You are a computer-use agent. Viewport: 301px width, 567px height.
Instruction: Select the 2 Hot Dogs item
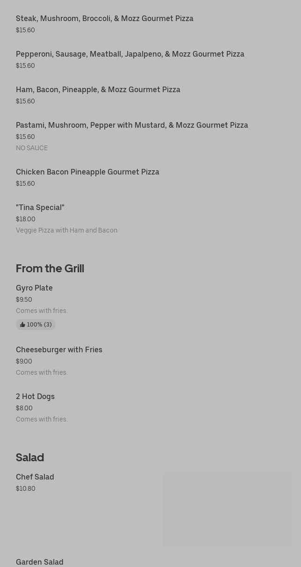(35, 397)
